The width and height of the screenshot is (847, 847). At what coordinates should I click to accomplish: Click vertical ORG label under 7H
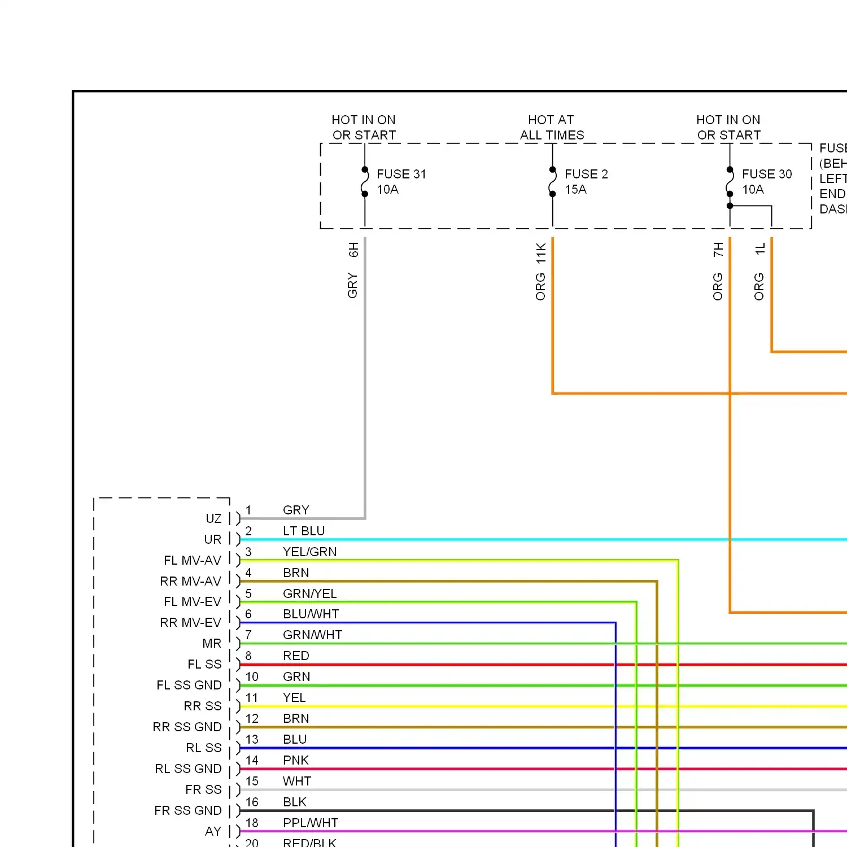coord(718,286)
